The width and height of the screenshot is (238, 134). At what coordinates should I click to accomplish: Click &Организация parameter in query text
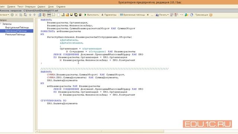click(x=92, y=49)
